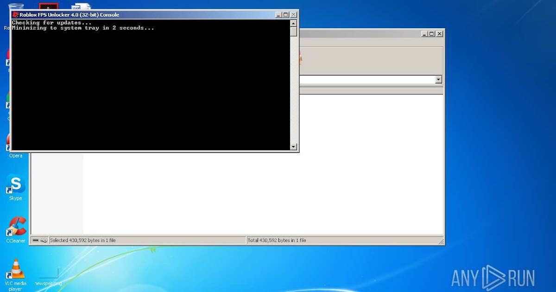Maximize the FPS Unlocker console window
Screen dimensions: 556x292
pos(285,15)
